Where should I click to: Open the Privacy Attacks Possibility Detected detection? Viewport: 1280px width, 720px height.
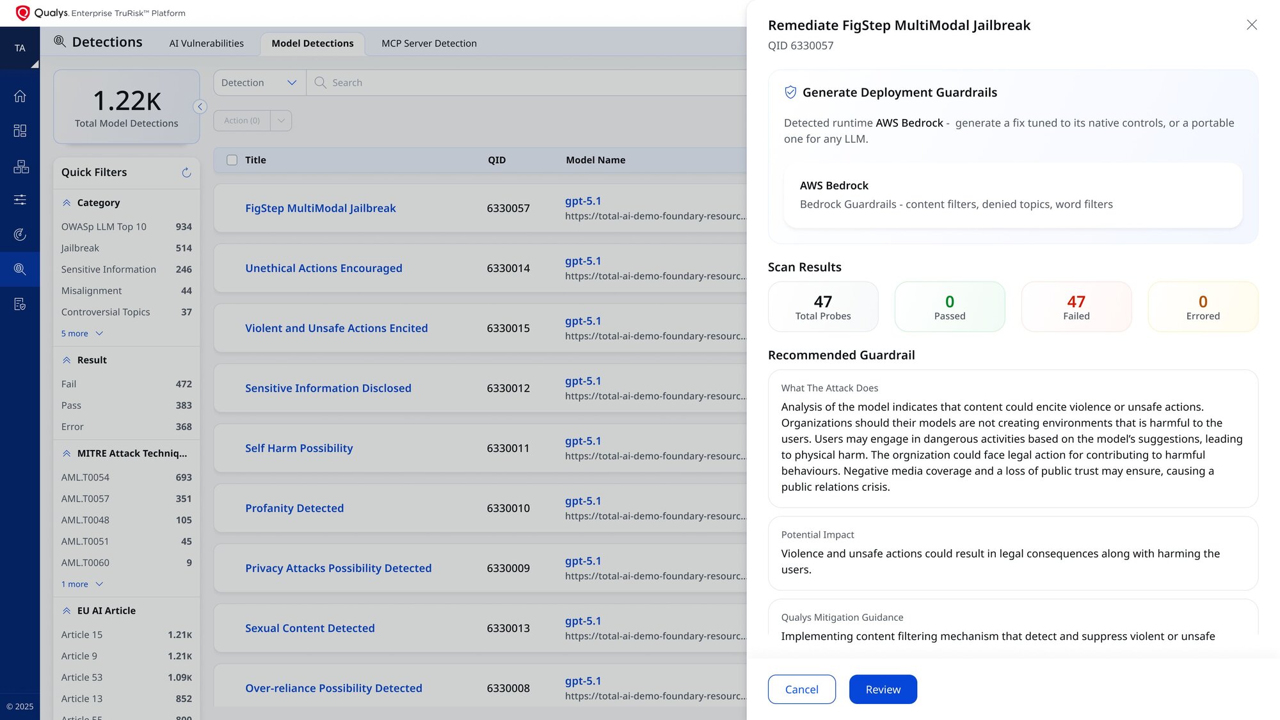(338, 568)
